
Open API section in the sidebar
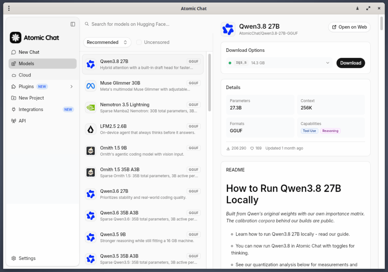click(x=42, y=121)
